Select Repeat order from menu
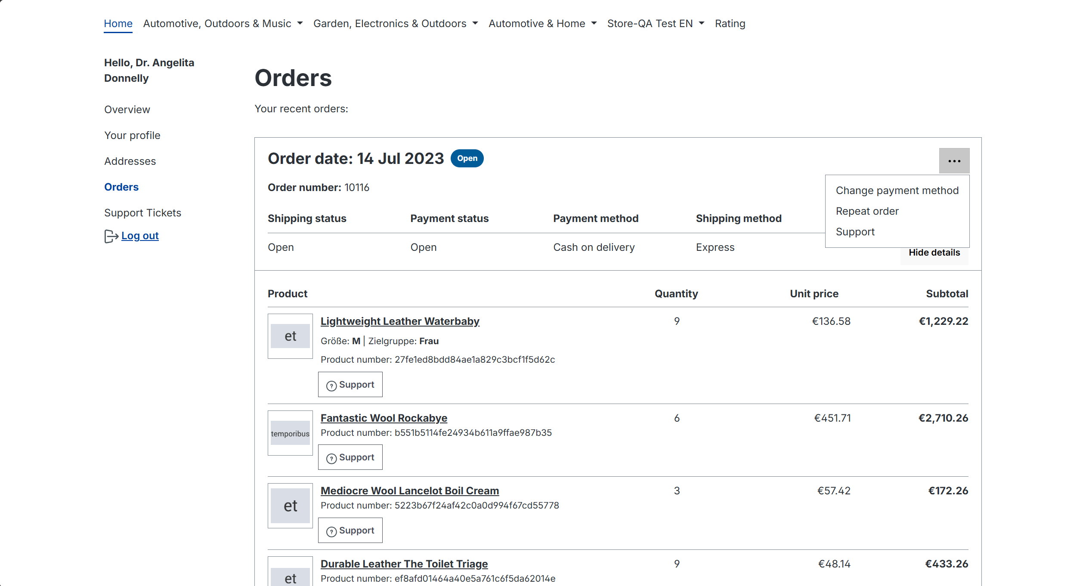 (x=867, y=211)
